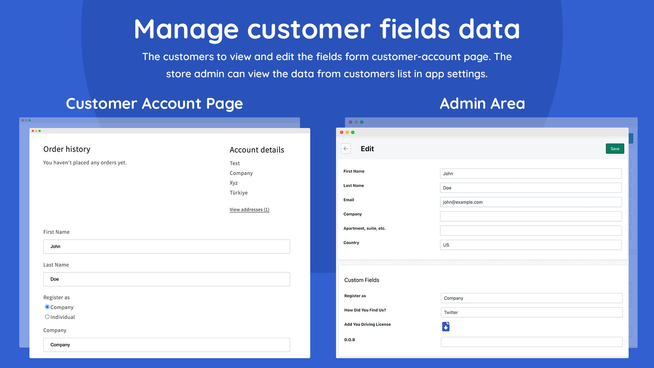This screenshot has height=368, width=654.
Task: Select the Individual radio button
Action: (47, 317)
